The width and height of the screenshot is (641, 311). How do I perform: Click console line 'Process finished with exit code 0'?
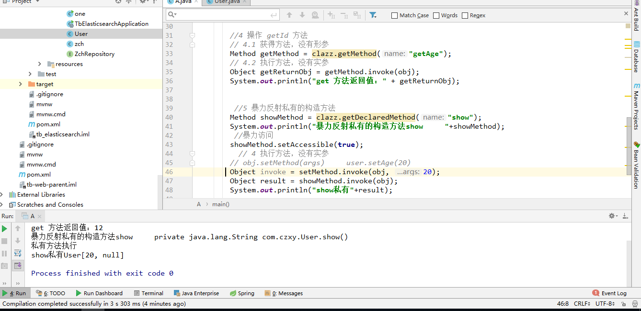tap(102, 273)
